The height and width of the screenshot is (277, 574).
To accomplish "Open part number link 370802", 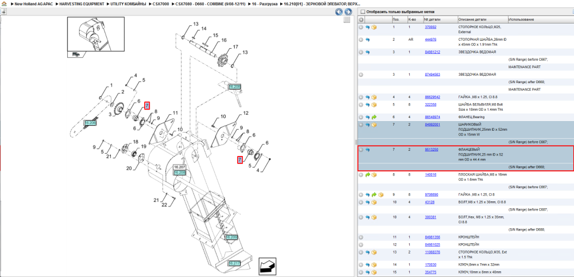I will [430, 27].
